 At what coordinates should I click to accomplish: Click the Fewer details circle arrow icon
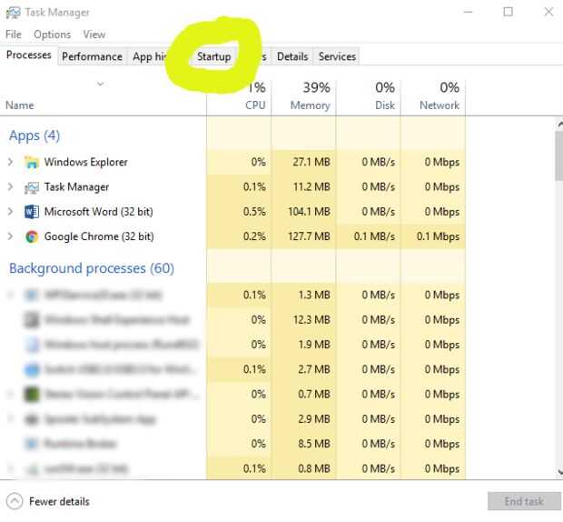(15, 501)
